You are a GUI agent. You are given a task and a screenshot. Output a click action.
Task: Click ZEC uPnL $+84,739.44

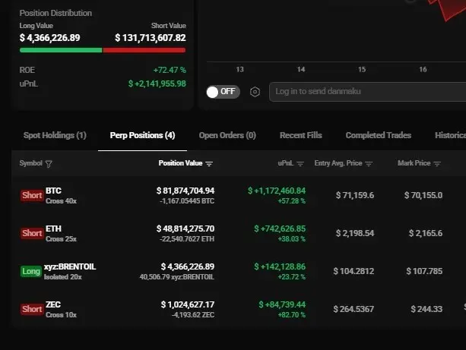282,304
